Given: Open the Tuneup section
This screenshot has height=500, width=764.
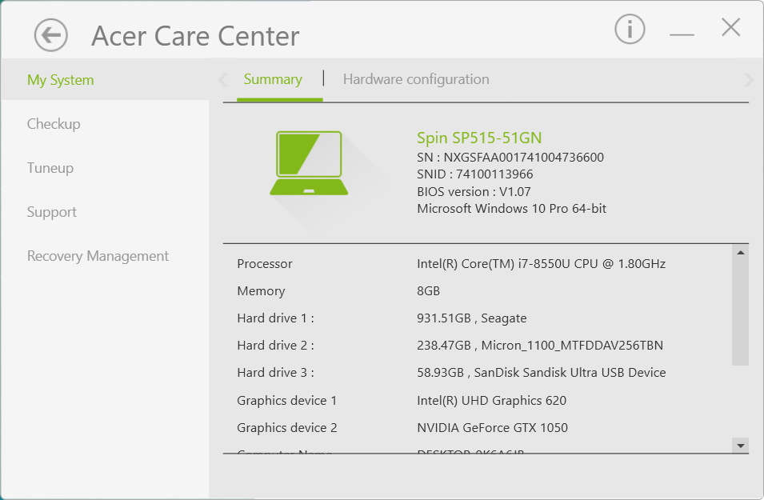Looking at the screenshot, I should click(50, 168).
